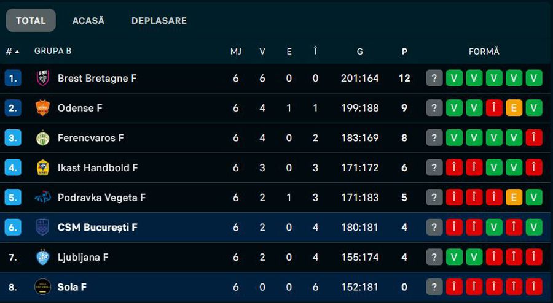
Task: Switch to the DEPLASARE tab
Action: pos(159,20)
